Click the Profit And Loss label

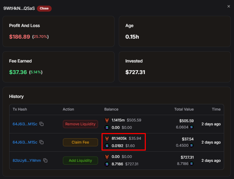coord(25,26)
